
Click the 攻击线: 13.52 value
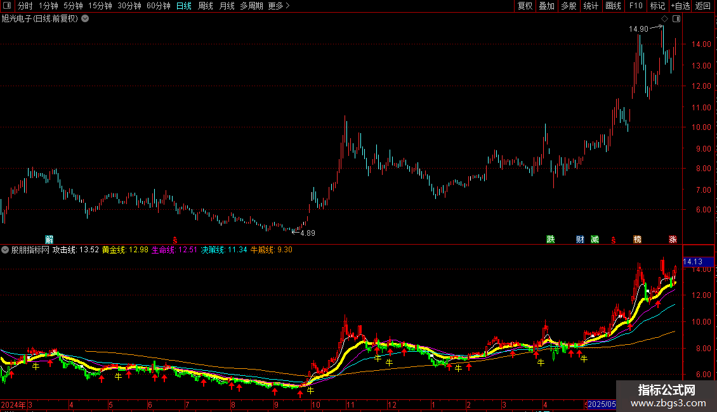coord(76,250)
